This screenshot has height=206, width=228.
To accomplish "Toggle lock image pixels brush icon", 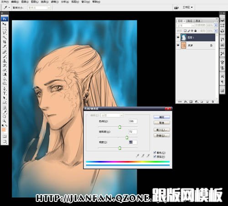I will (x=189, y=31).
